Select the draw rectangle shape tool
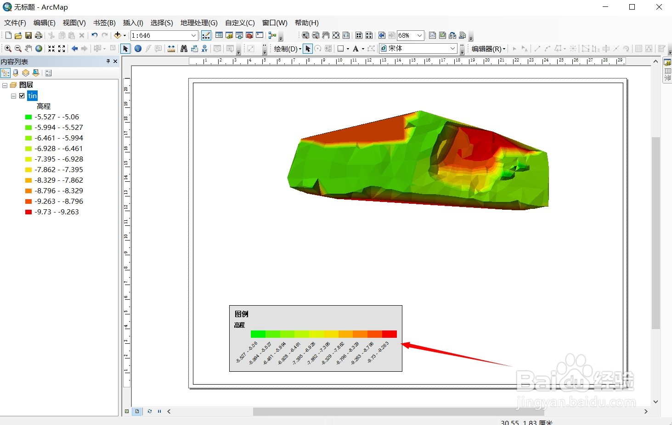The height and width of the screenshot is (425, 672). pos(341,49)
